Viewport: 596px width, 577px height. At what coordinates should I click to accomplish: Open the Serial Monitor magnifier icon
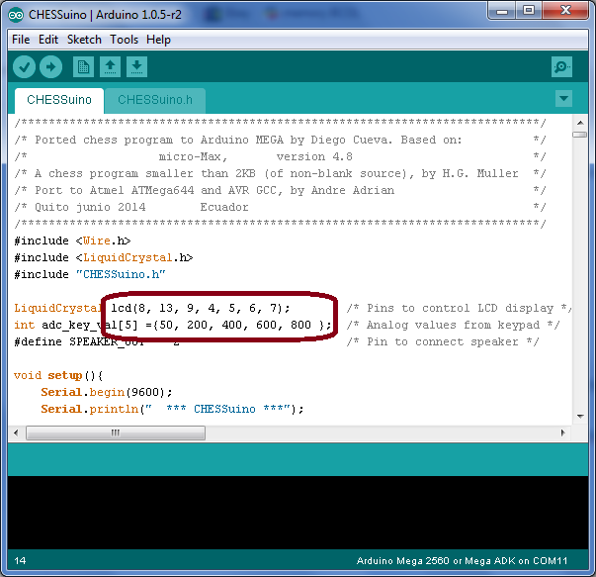tap(561, 67)
